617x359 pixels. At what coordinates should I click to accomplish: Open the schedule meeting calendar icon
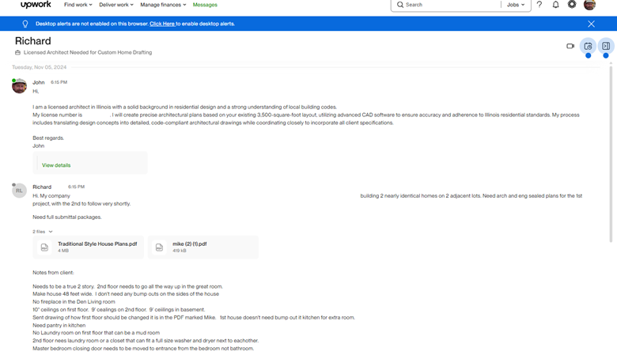[588, 46]
